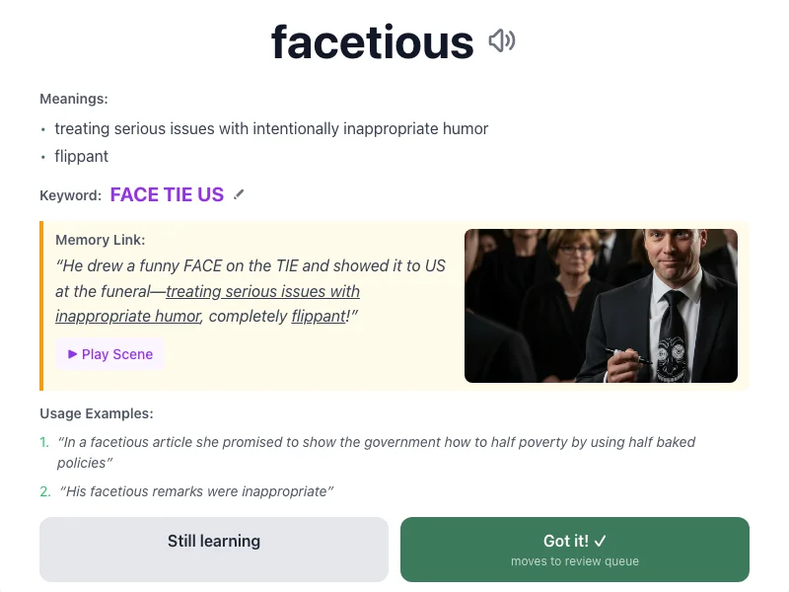Click the speaker icon beside the headword
The height and width of the screenshot is (592, 789).
tap(502, 40)
